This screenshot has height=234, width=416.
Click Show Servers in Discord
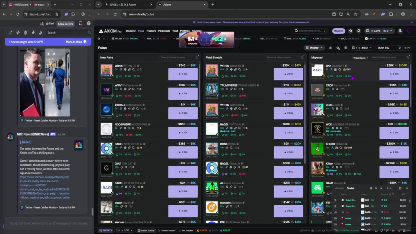point(65,24)
